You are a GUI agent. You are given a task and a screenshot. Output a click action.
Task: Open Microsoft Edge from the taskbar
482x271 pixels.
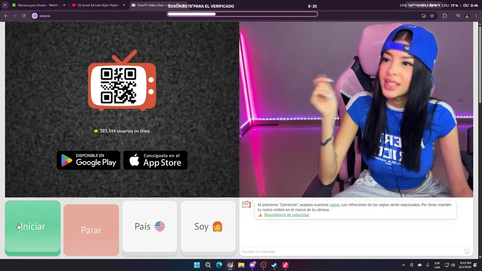219,265
